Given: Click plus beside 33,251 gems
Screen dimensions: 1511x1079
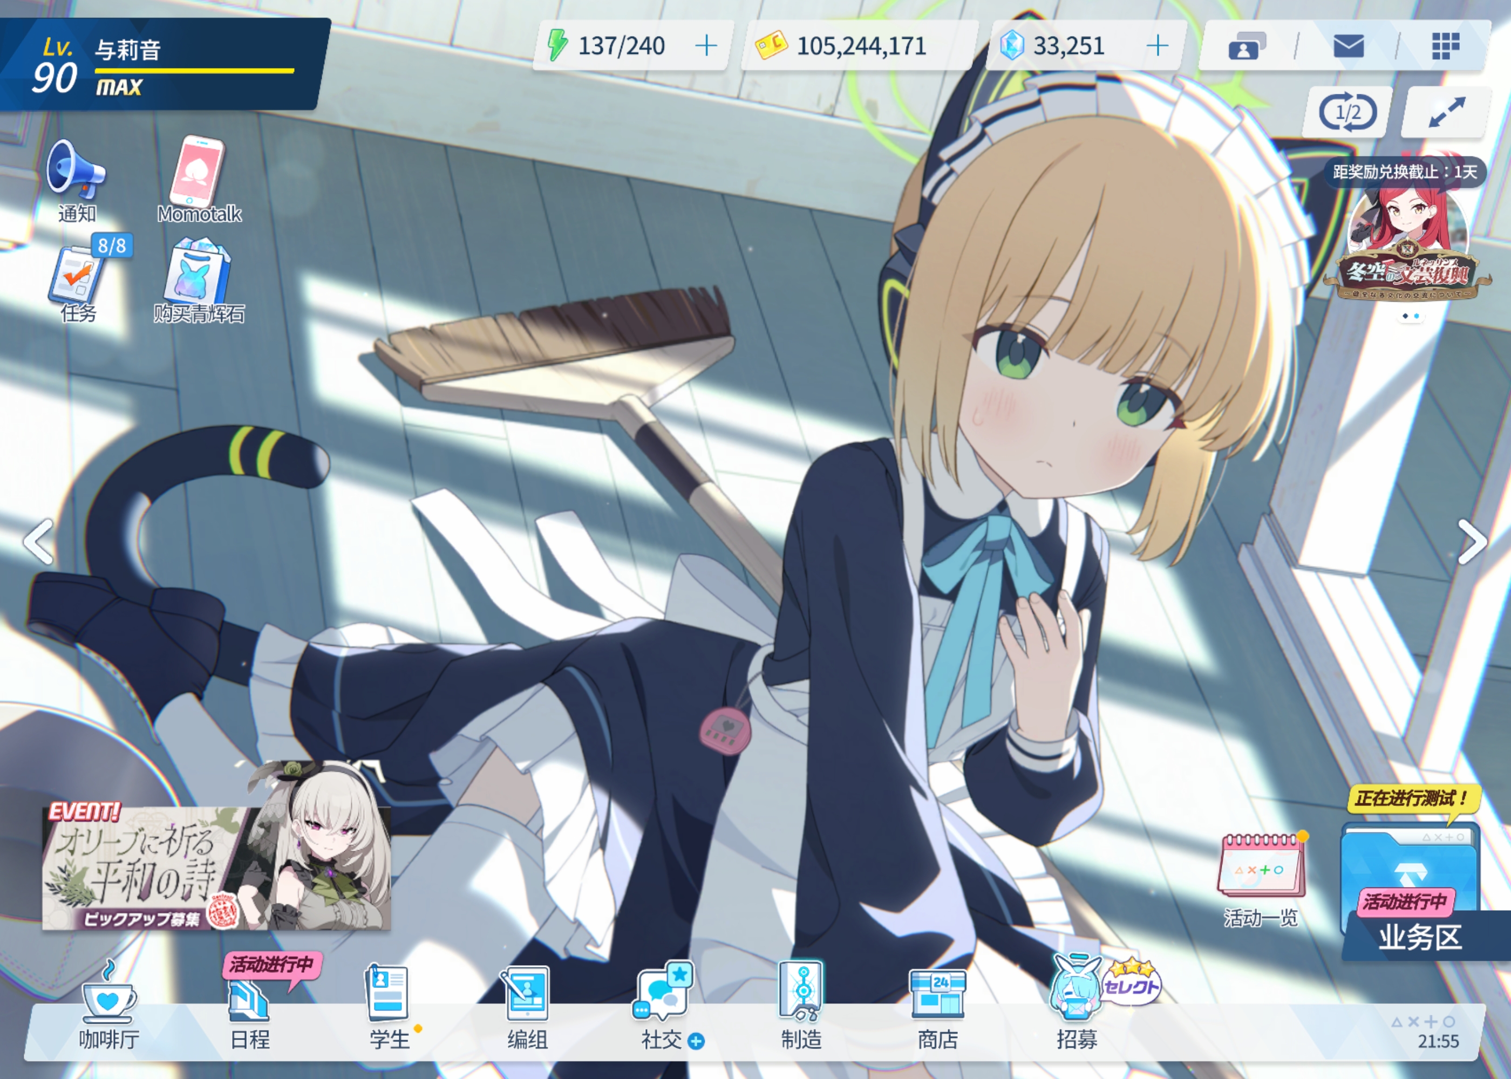Looking at the screenshot, I should pos(1157,46).
